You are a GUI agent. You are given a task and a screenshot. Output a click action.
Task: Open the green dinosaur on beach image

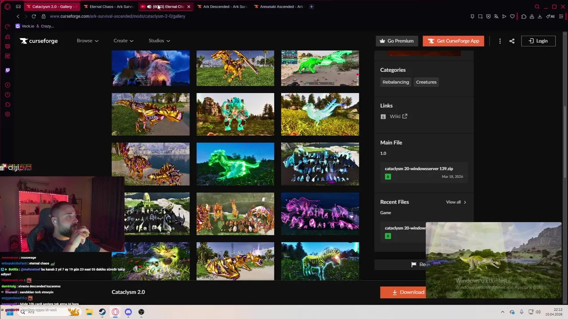[320, 68]
